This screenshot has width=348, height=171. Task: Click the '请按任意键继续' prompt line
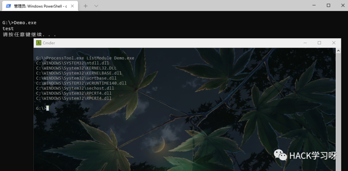pyautogui.click(x=29, y=34)
